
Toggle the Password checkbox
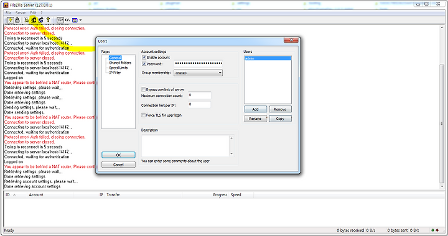(144, 64)
